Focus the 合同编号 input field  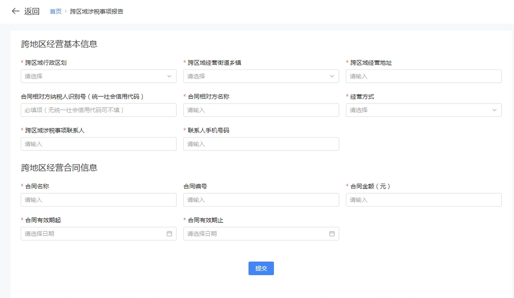[261, 200]
